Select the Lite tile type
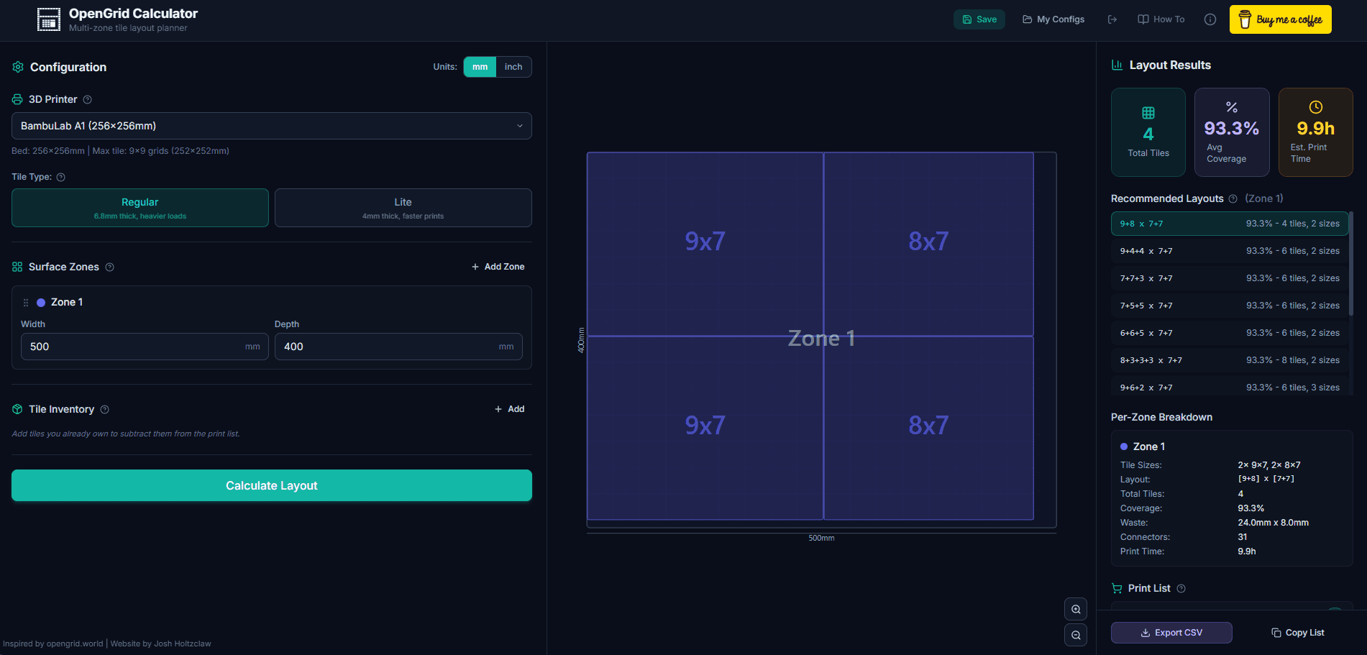This screenshot has width=1367, height=655. coord(403,208)
